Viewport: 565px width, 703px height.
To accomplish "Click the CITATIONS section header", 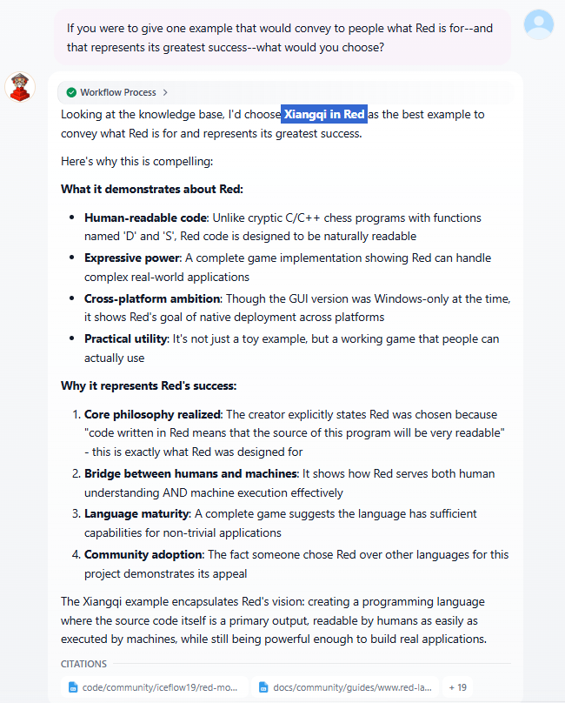I will [83, 664].
